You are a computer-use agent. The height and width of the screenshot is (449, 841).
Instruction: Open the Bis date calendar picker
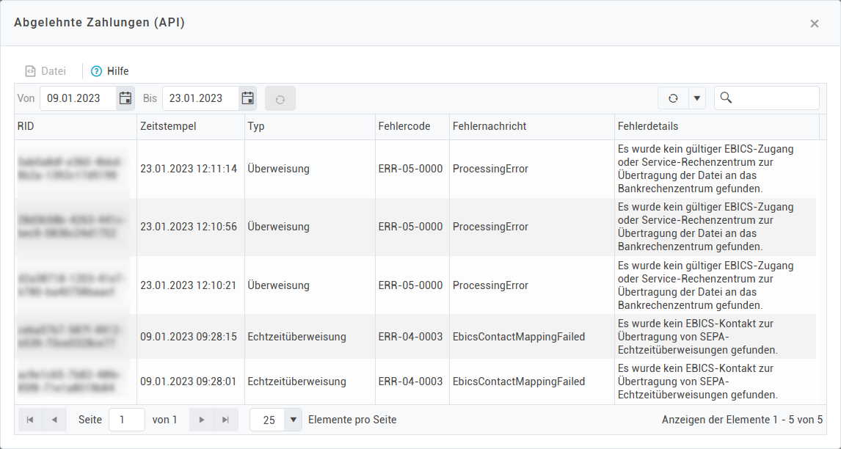(248, 98)
